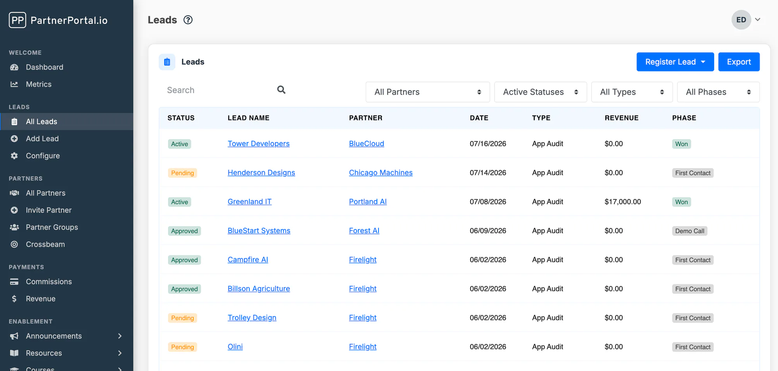Click the Export button

(x=739, y=62)
